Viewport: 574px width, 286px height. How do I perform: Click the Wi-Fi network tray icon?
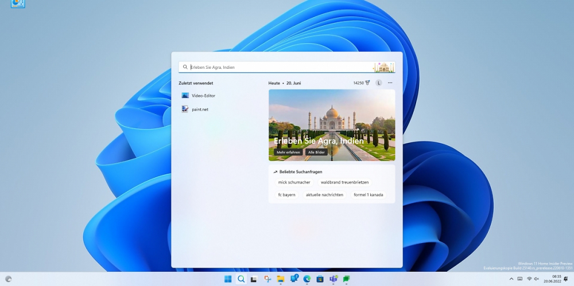(529, 279)
